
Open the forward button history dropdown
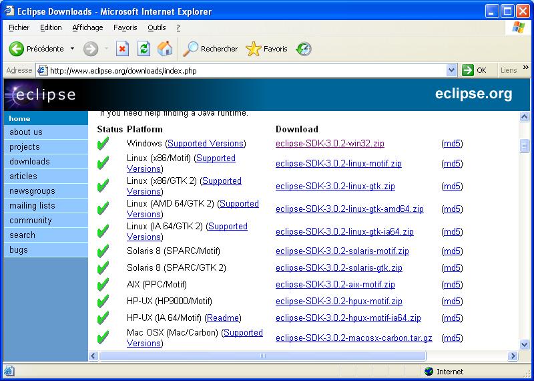pos(105,49)
